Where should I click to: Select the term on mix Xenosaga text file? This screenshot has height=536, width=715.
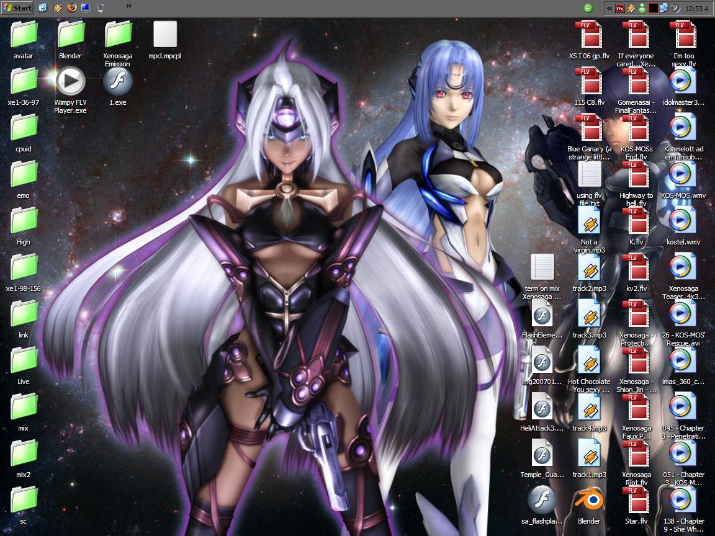[542, 277]
